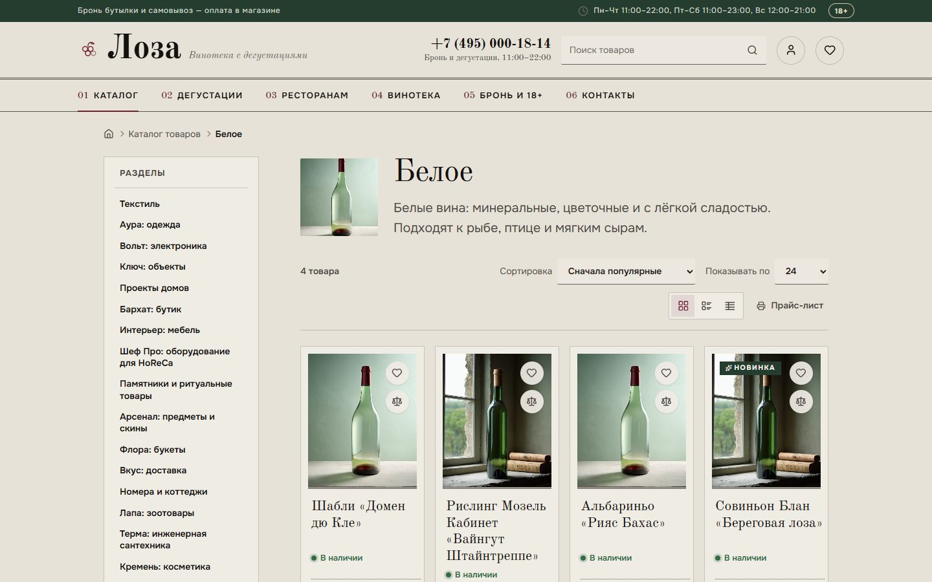
Task: Switch to grid tile view
Action: click(683, 306)
